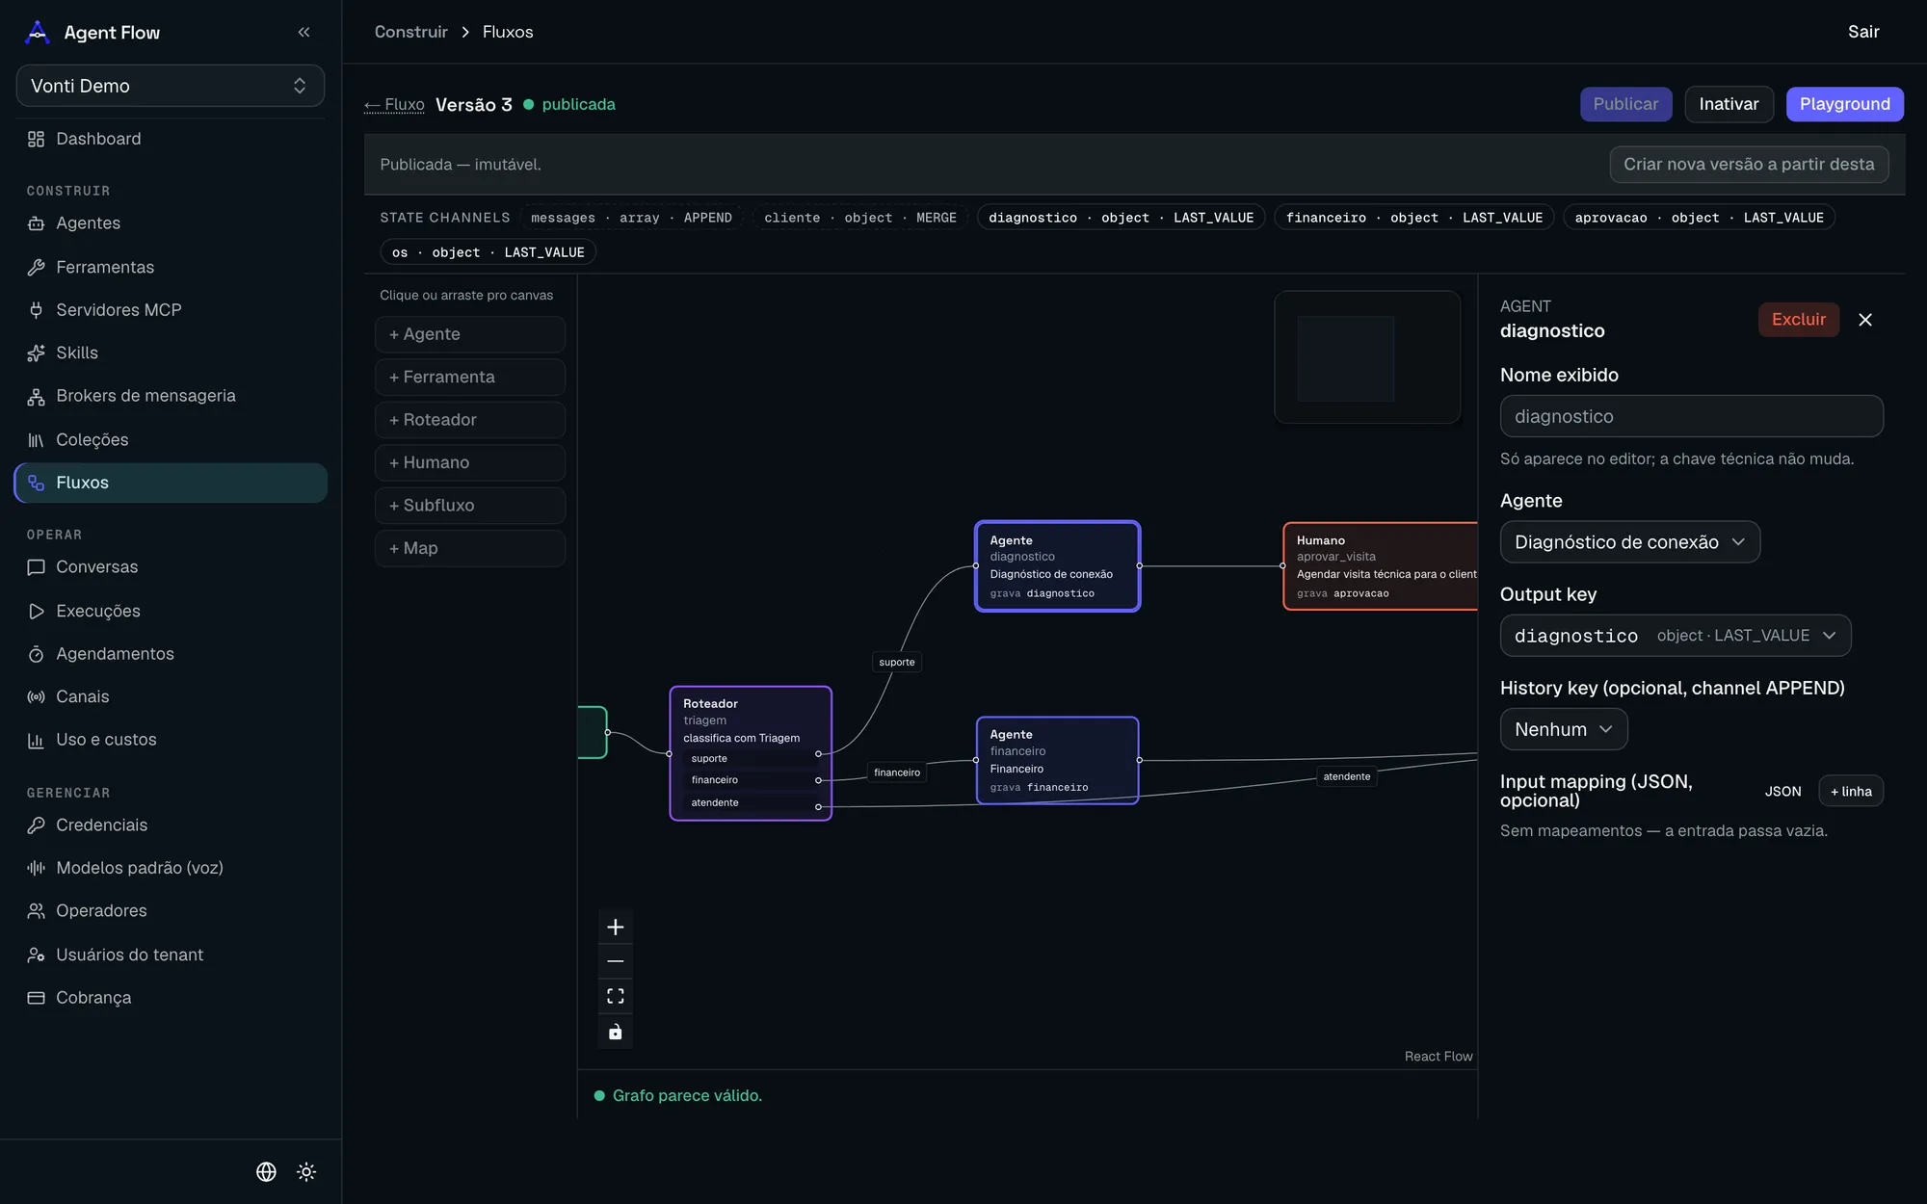Click Criar nova versão a partir desta
This screenshot has height=1204, width=1927.
pos(1749,165)
